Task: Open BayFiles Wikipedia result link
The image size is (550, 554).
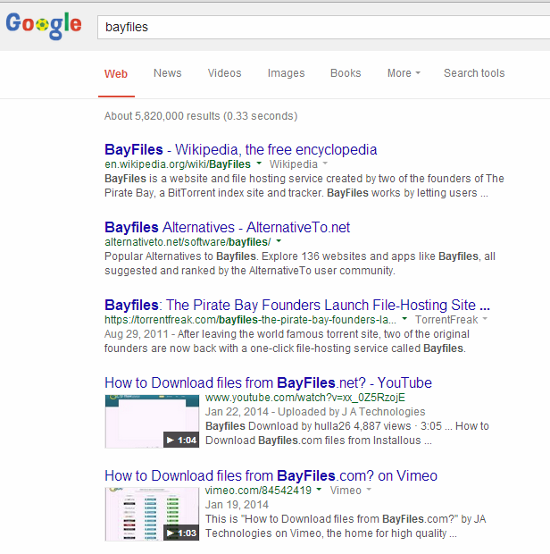Action: (x=241, y=149)
